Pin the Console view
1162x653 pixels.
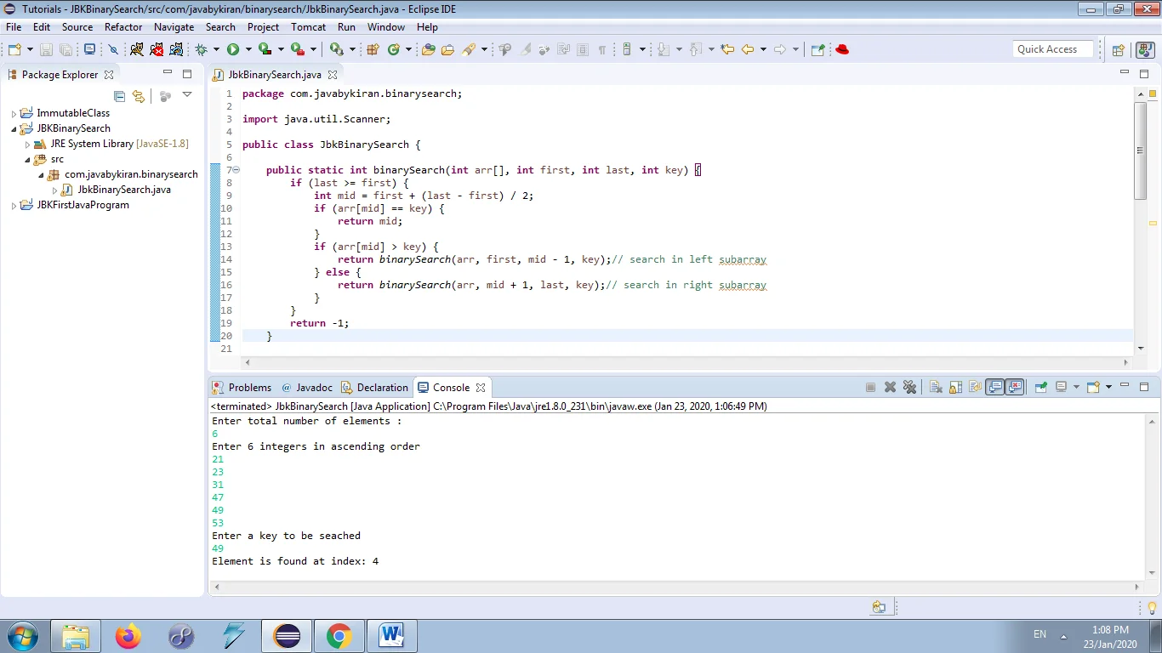pyautogui.click(x=1040, y=387)
